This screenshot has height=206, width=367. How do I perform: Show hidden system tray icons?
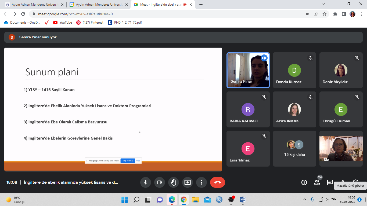tap(304, 200)
